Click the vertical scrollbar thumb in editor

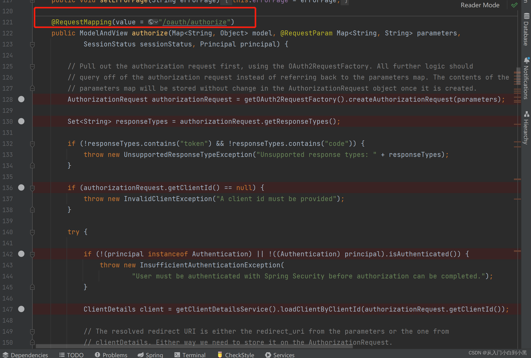(518, 77)
